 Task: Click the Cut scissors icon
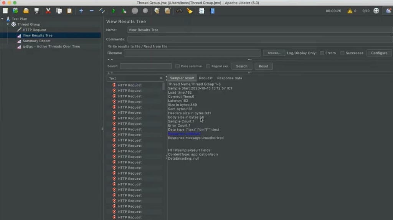[x=48, y=11]
